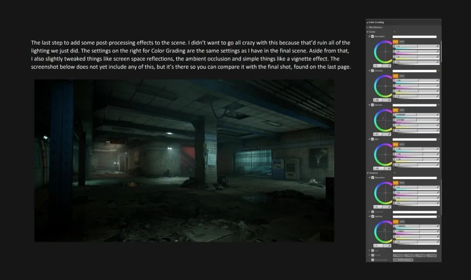471x280 pixels.
Task: Click arrow icon on Global Gain B slider
Action: [x=438, y=159]
